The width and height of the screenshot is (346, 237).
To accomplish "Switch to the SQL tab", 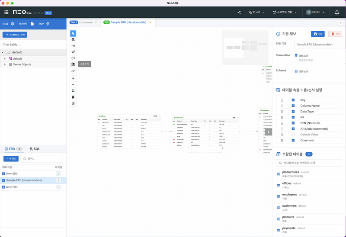I will coord(35,149).
